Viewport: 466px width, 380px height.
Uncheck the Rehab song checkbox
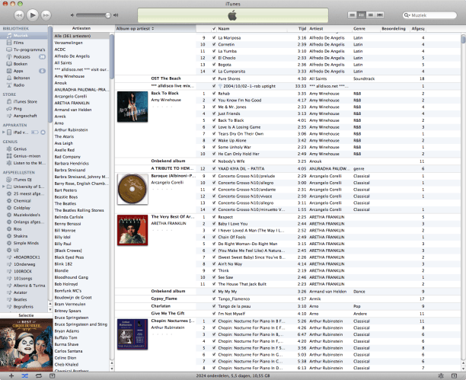click(214, 94)
